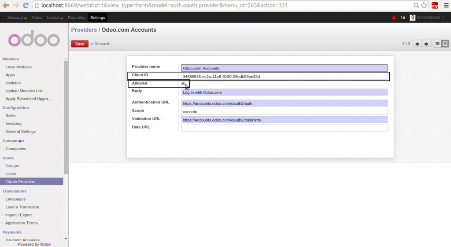
Task: Open the Reporting menu
Action: [x=77, y=18]
